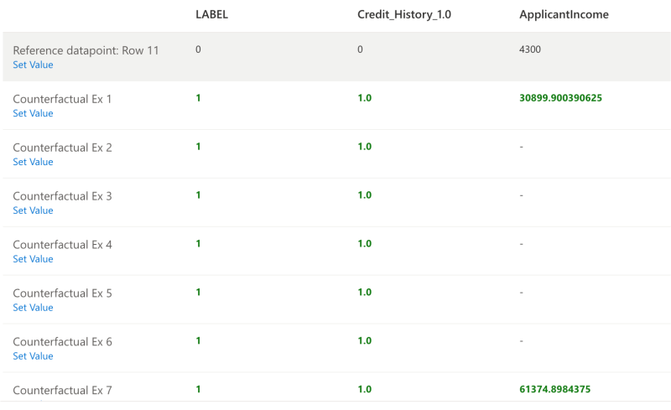Click Set Value under Reference datapoint Row 11
671x410 pixels.
(33, 65)
